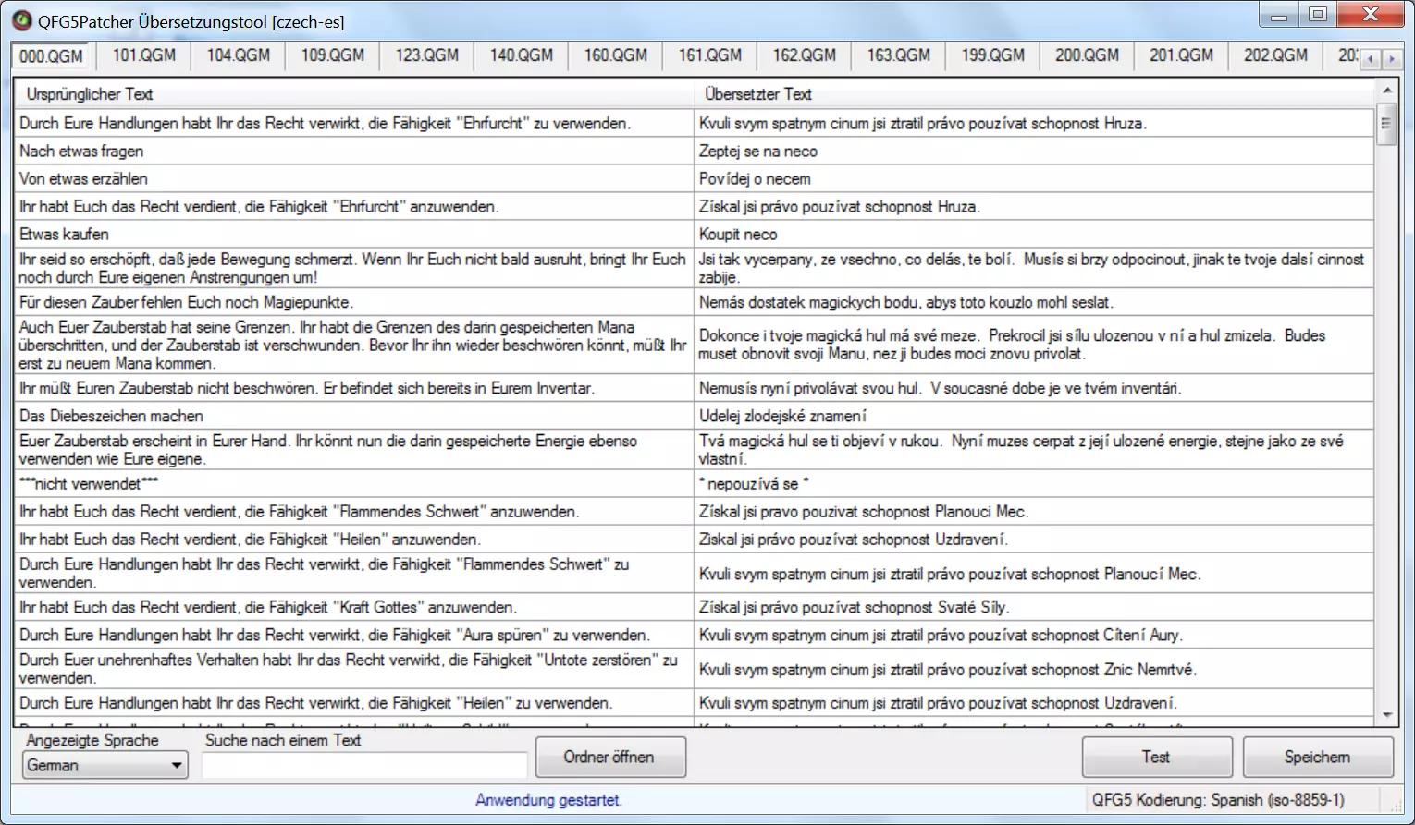
Task: Click the cell ending 'schopnost Znic Nemrtvé.'
Action: [x=1034, y=669]
